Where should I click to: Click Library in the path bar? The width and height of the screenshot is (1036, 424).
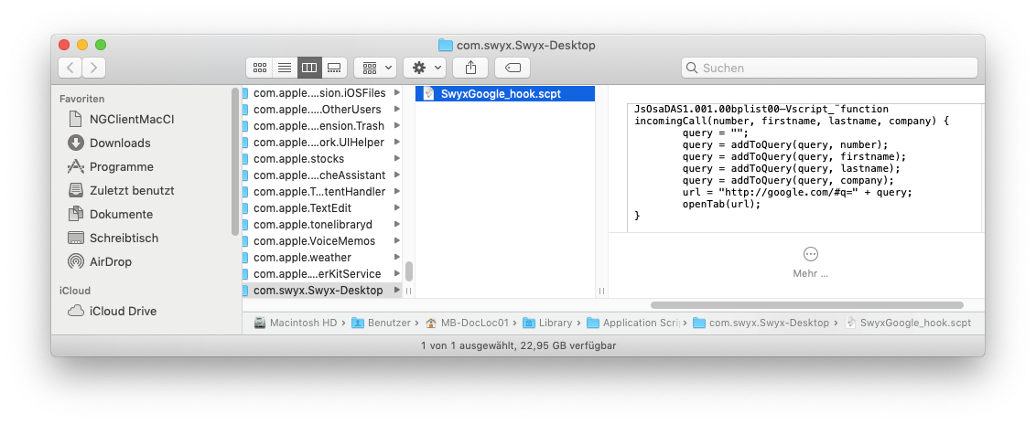point(555,323)
